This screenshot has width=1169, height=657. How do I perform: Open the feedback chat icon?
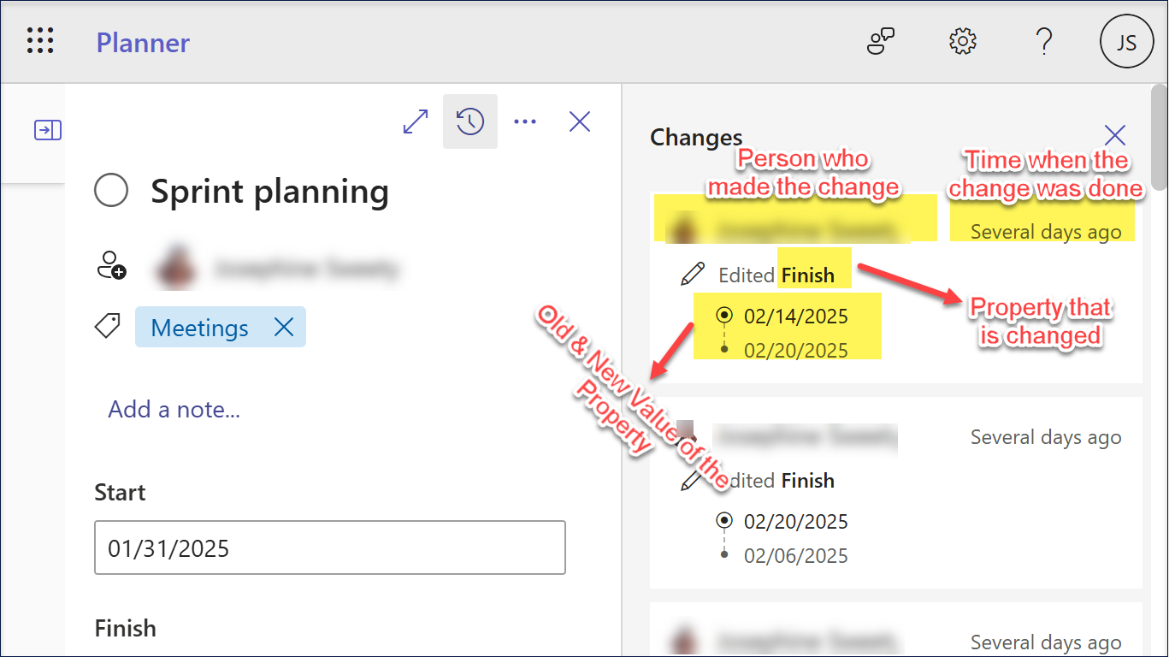point(881,41)
